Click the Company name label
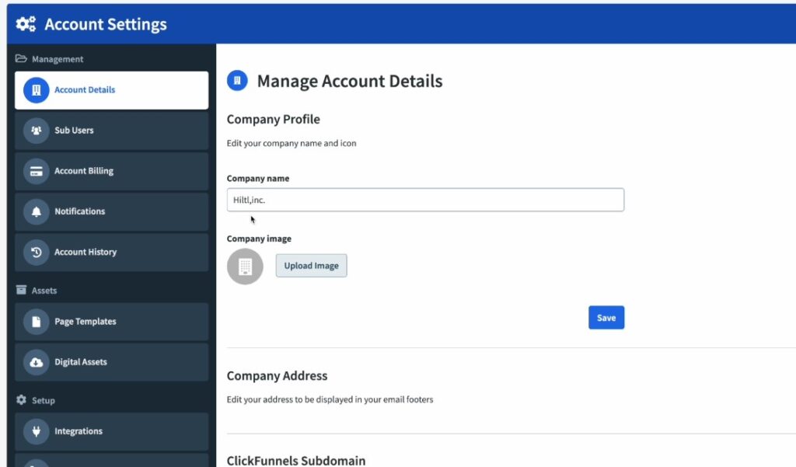The height and width of the screenshot is (467, 796). point(258,178)
